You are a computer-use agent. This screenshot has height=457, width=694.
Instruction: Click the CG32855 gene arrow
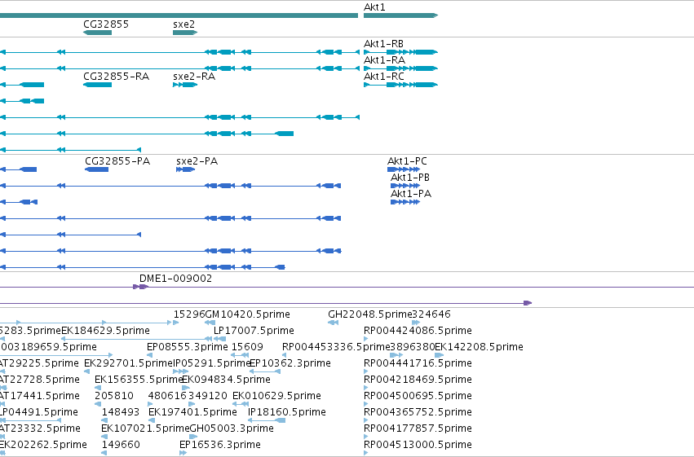coord(97,33)
